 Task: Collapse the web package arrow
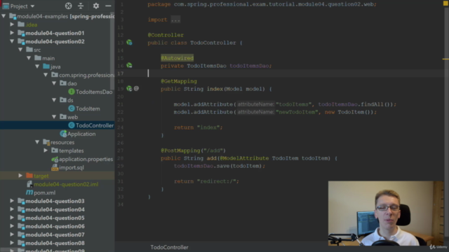point(54,117)
